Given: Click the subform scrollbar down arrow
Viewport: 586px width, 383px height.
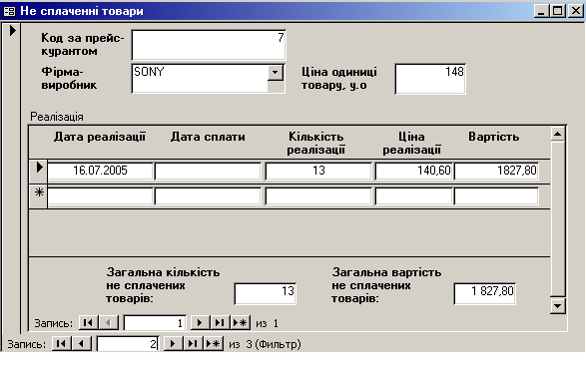Looking at the screenshot, I should (x=558, y=306).
